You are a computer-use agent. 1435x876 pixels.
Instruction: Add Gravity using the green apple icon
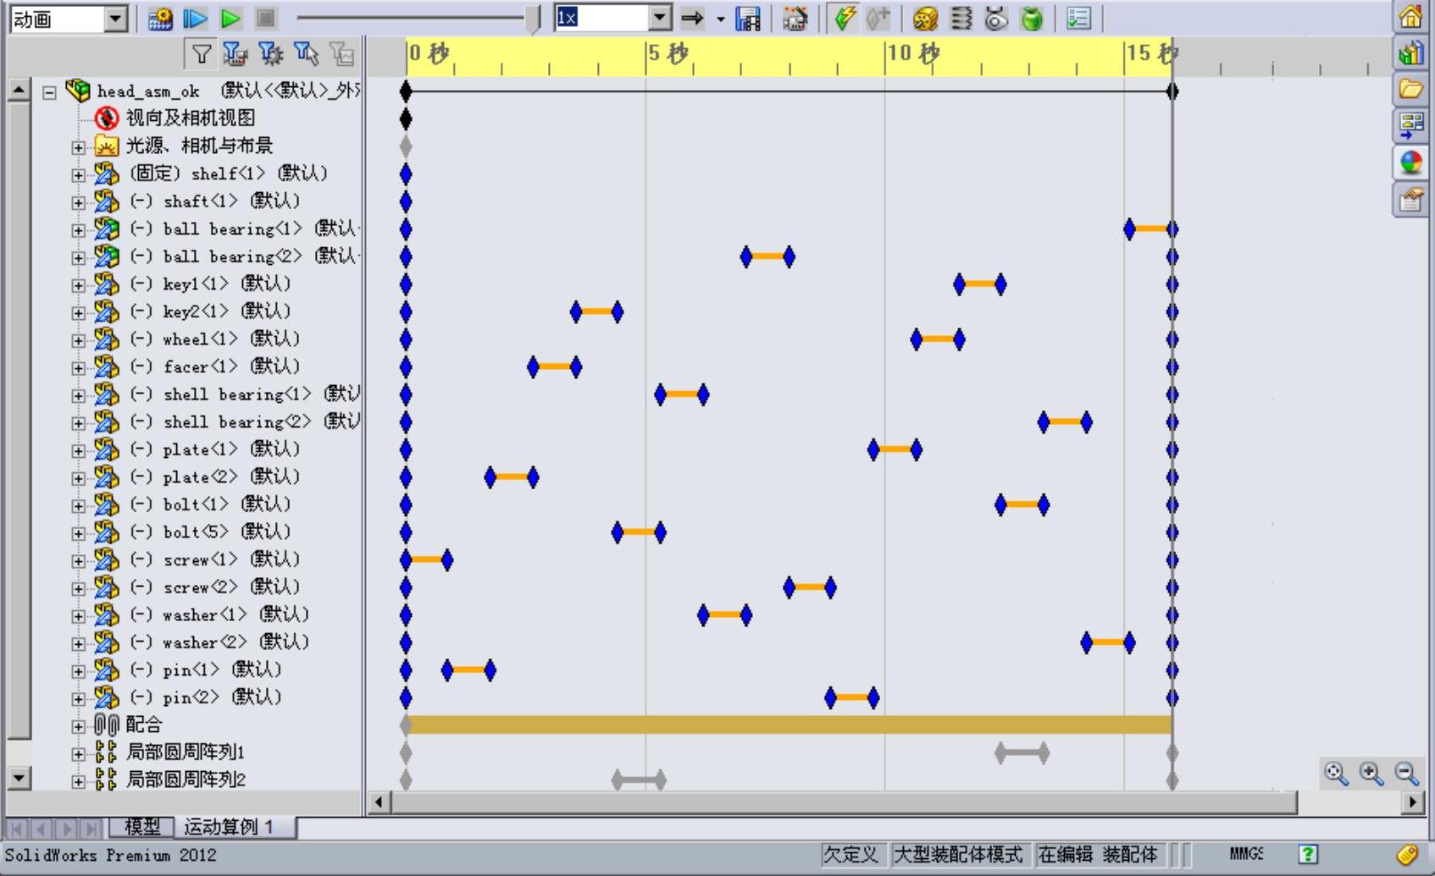click(1032, 19)
